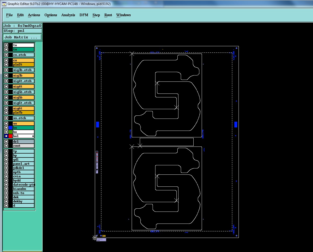Open the Windows menu
The image size is (313, 252).
123,15
